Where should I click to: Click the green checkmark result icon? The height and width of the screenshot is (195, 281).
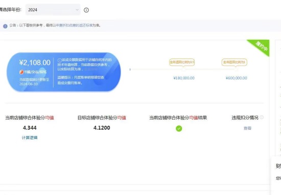tap(179, 128)
